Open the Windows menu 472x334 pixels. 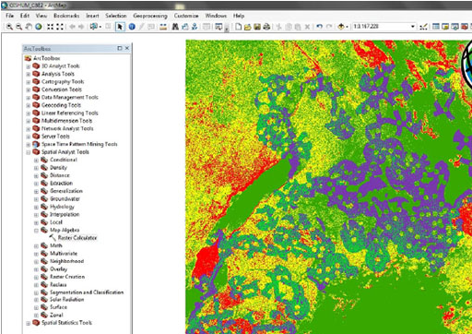click(216, 16)
